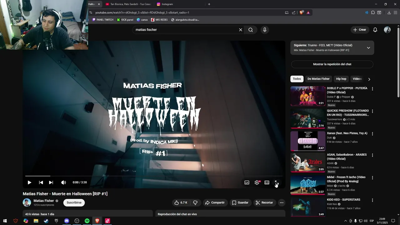The height and width of the screenshot is (225, 400).
Task: Click the YouTube search magnifier button
Action: click(251, 30)
